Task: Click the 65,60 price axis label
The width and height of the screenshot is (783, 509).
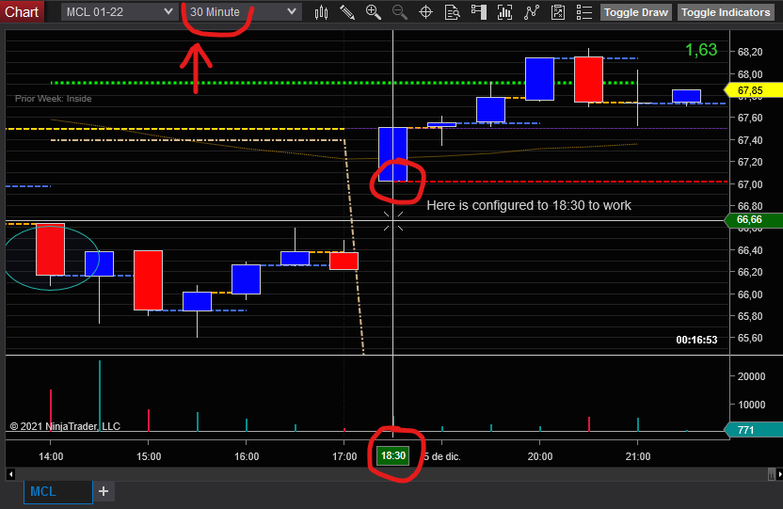Action: point(750,338)
